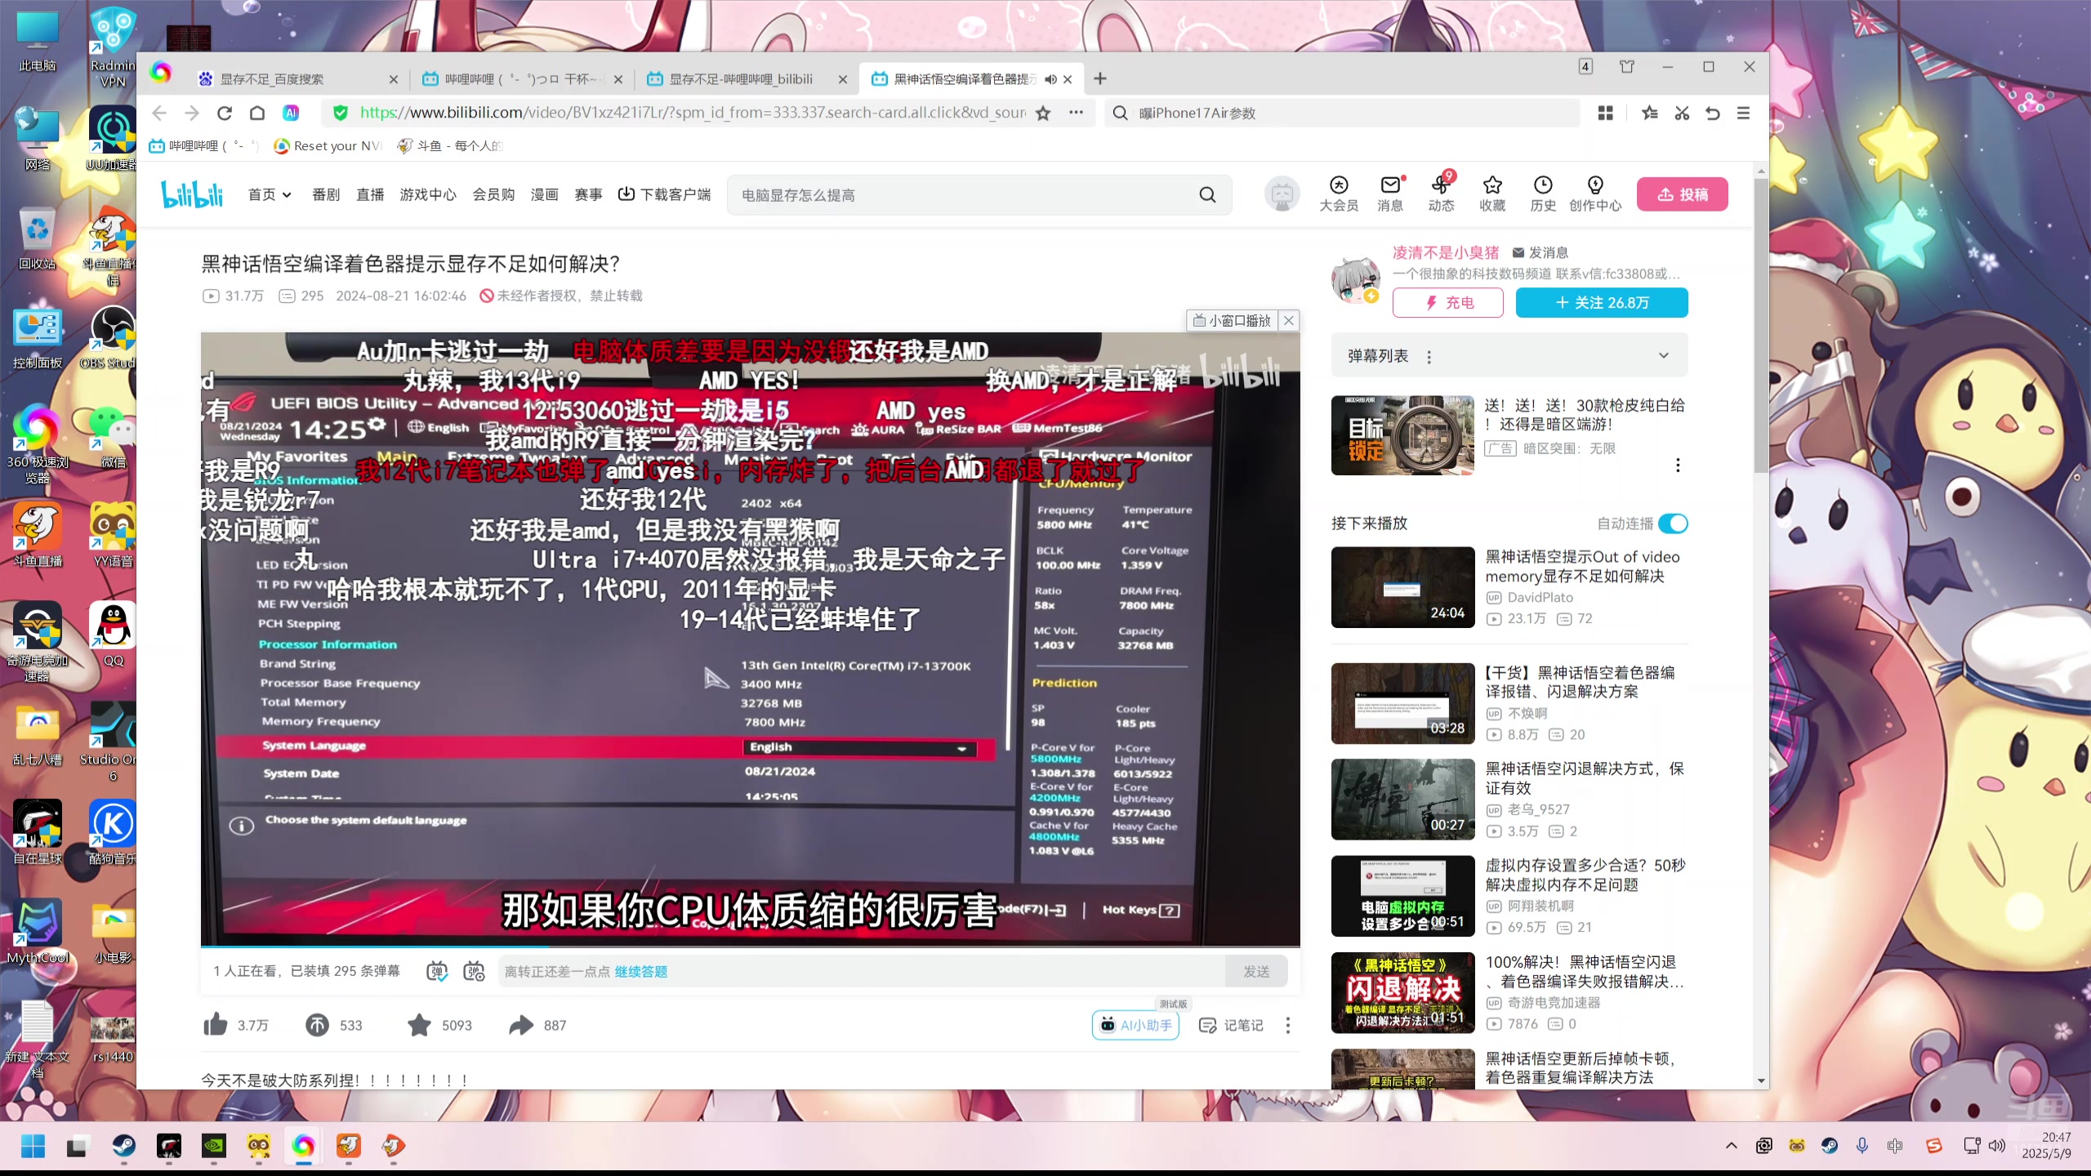Image resolution: width=2091 pixels, height=1176 pixels.
Task: Reload the page with refresh icon
Action: tap(225, 113)
